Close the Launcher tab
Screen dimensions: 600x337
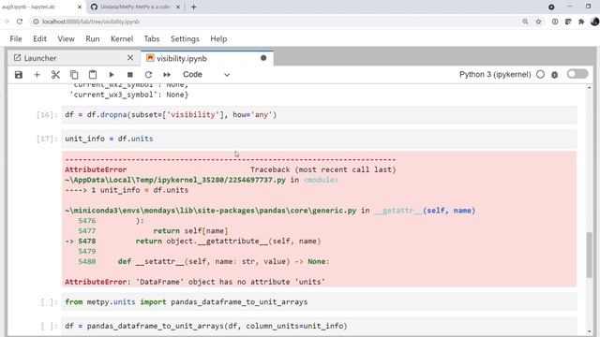[x=130, y=58]
